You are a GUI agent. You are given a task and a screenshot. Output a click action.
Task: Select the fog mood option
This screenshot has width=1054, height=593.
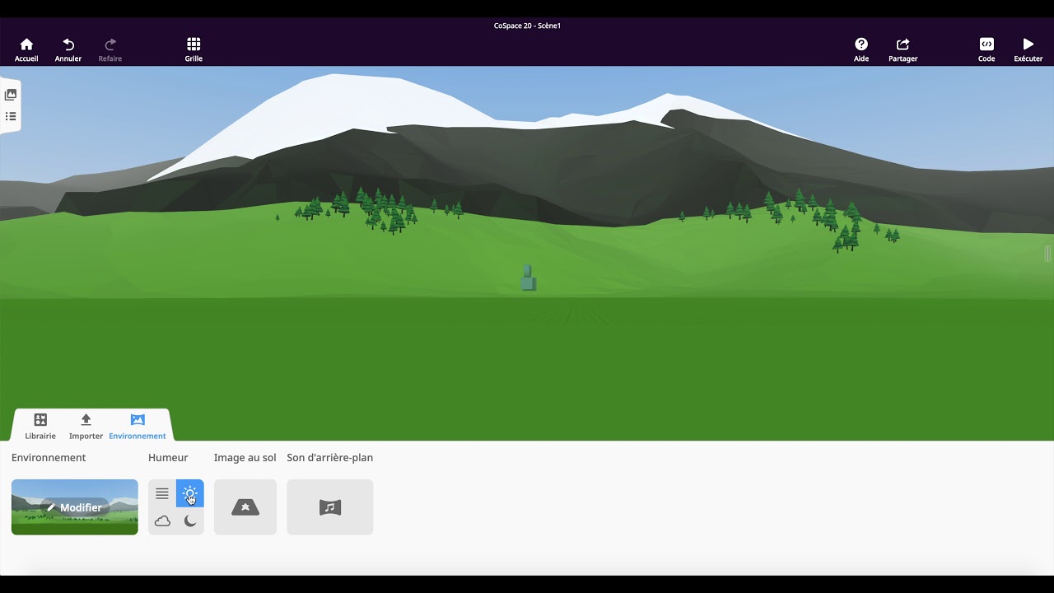(x=162, y=493)
